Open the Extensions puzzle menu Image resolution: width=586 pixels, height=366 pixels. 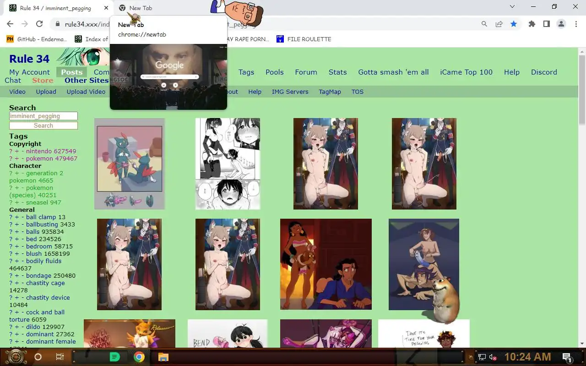pyautogui.click(x=532, y=24)
